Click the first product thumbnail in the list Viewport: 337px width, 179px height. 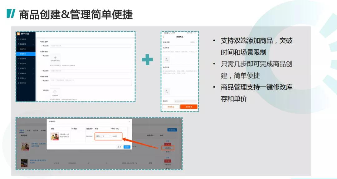tap(25, 146)
